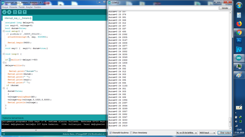Open the Dosya menu
Image resolution: width=245 pixels, height=137 pixels.
click(x=5, y=7)
